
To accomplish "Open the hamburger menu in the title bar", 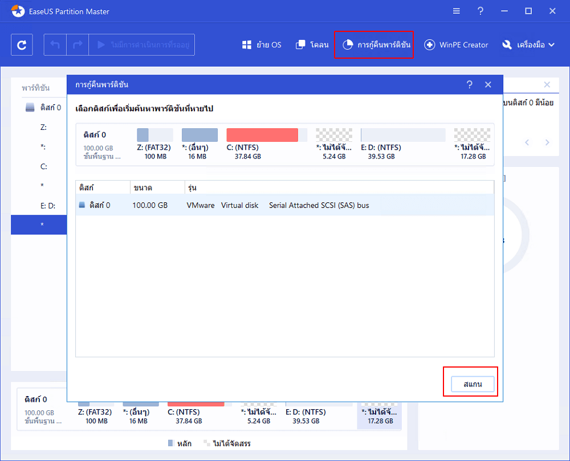I will pyautogui.click(x=456, y=11).
